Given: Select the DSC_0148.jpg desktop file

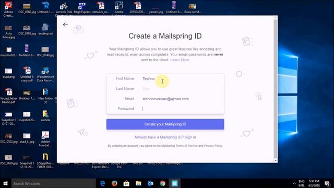Looking at the screenshot, I should coord(45,51).
